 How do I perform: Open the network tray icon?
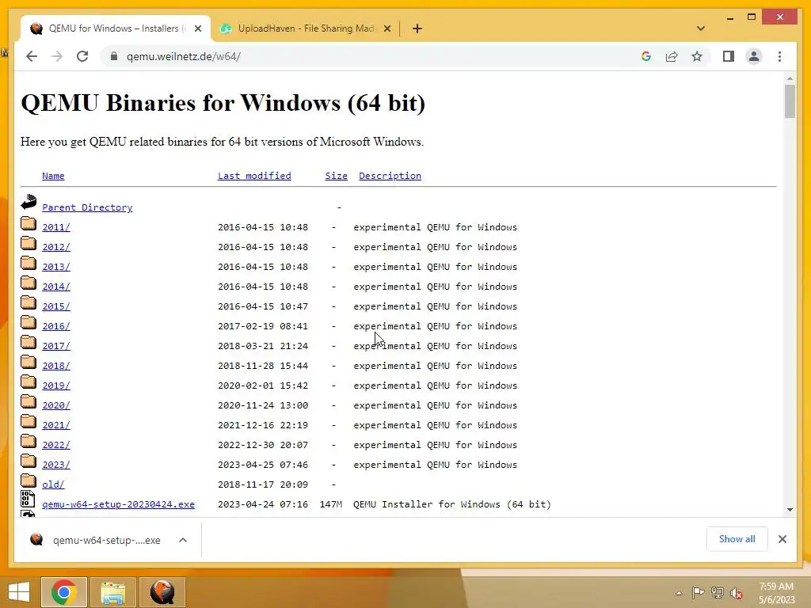(x=718, y=593)
